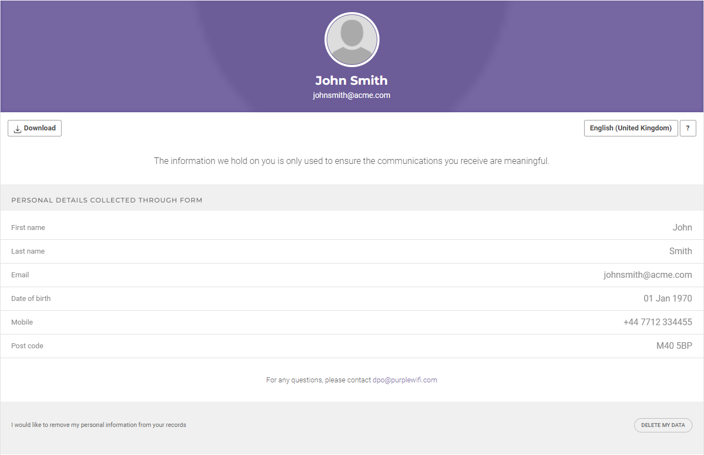Image resolution: width=704 pixels, height=455 pixels.
Task: Open the English (United Kingdom) language selector
Action: pyautogui.click(x=630, y=128)
